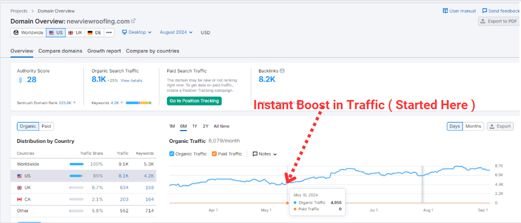Select the Worldwide globe filter
This screenshot has height=223, width=521.
[28, 33]
